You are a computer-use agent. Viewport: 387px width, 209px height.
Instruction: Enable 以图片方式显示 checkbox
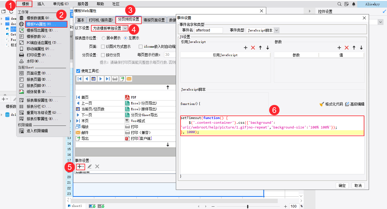pos(103,46)
